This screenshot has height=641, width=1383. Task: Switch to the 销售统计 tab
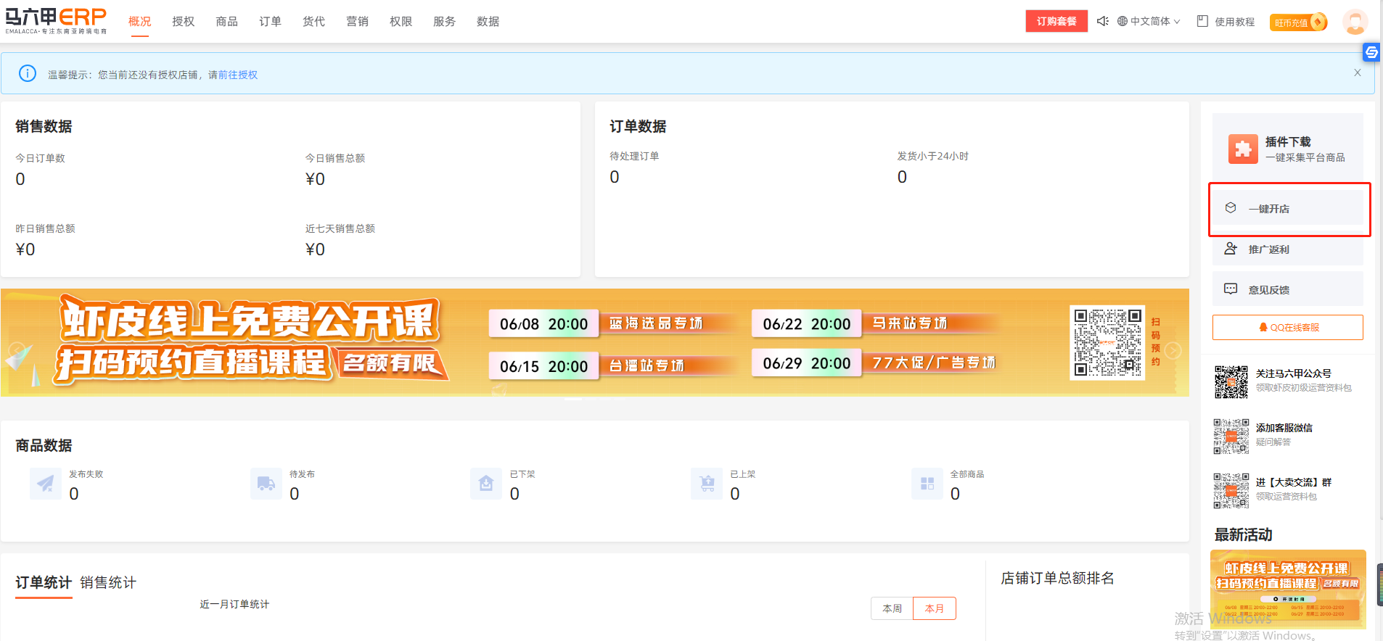pos(108,582)
